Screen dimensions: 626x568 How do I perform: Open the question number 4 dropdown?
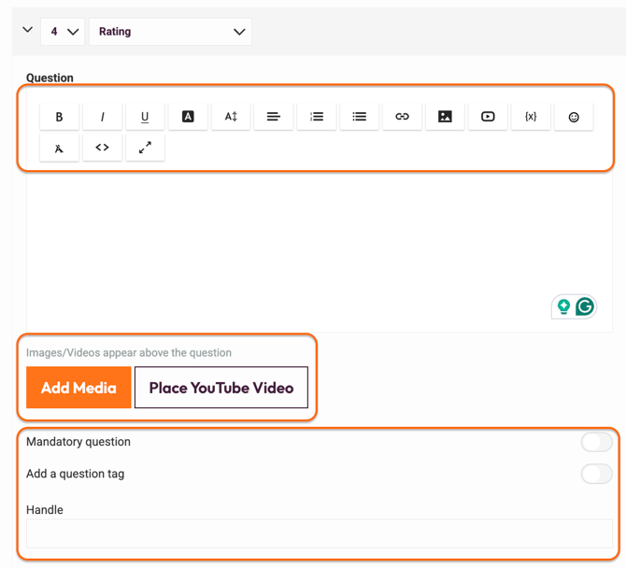pyautogui.click(x=63, y=32)
